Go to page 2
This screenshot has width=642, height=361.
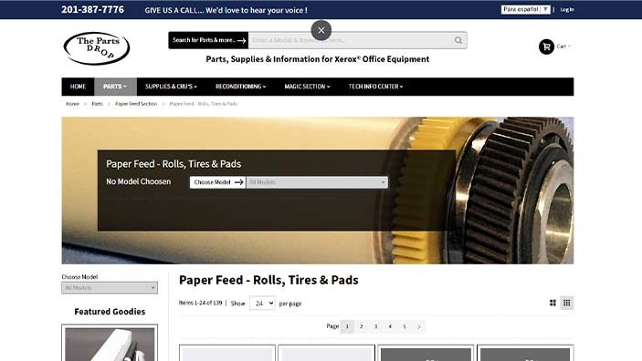(361, 326)
